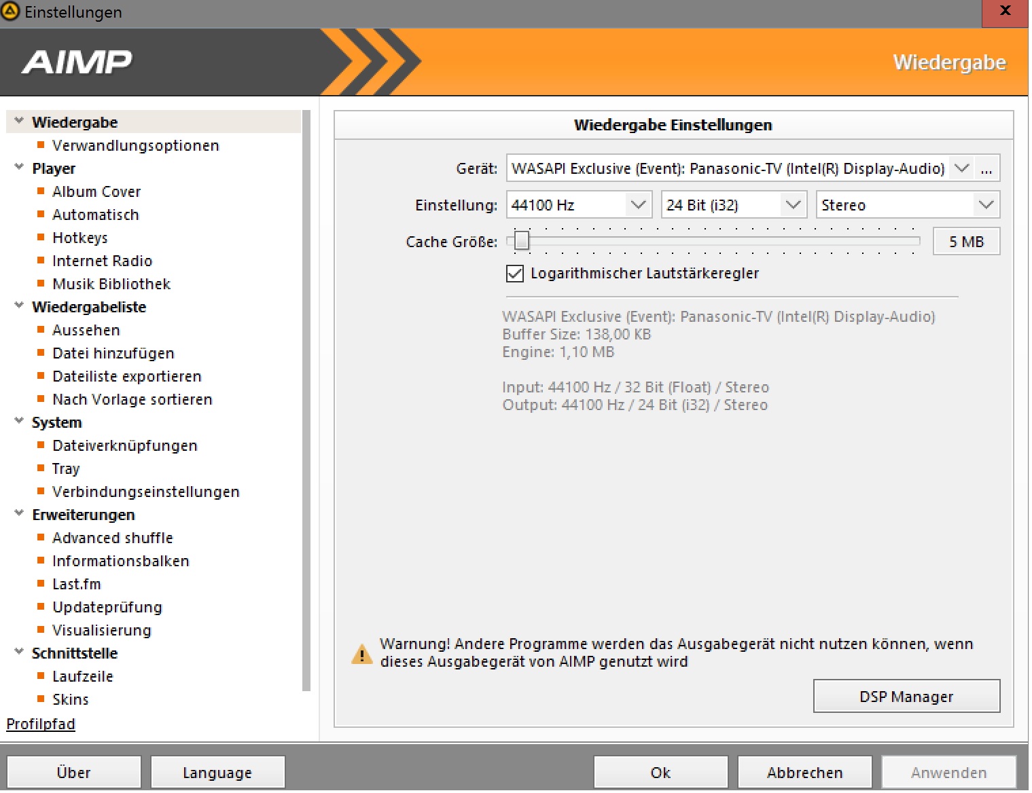Select Aussehen under Wiedergabeliste
The height and width of the screenshot is (793, 1032).
(x=86, y=331)
